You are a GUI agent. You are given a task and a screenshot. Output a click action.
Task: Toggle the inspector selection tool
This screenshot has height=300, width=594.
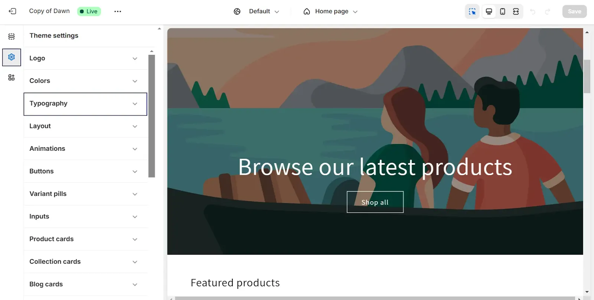472,12
